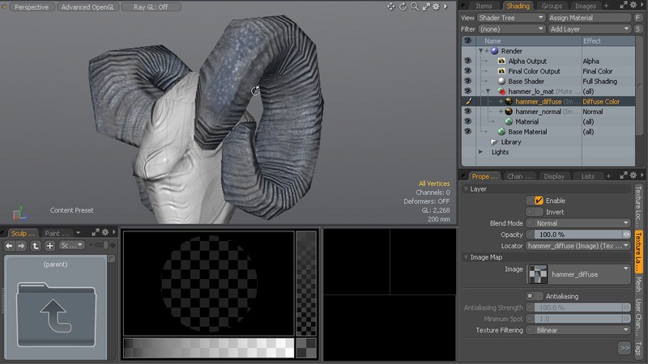
Task: Click the viewport pan (move) icon
Action: [x=391, y=6]
